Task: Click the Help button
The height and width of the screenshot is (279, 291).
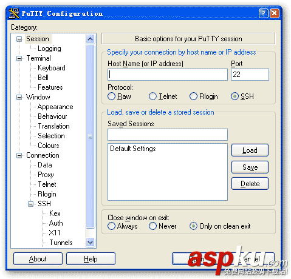Action: (91, 259)
